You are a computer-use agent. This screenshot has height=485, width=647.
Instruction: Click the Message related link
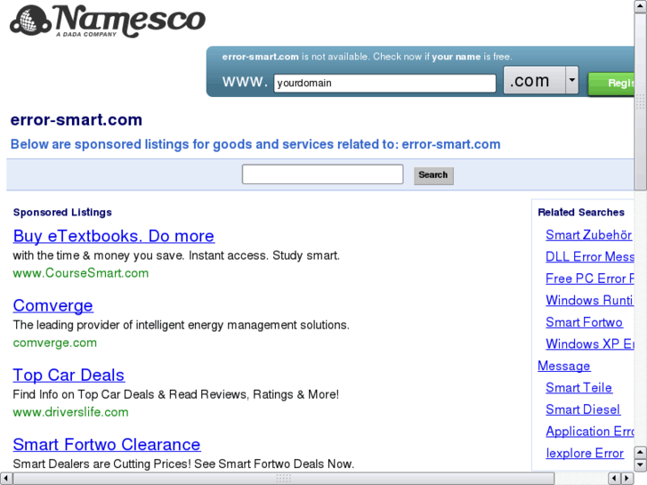tap(563, 366)
